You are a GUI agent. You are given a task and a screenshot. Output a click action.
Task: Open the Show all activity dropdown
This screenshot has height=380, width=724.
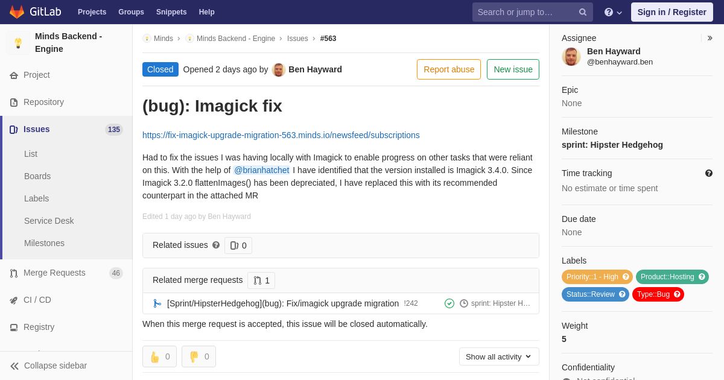(499, 356)
